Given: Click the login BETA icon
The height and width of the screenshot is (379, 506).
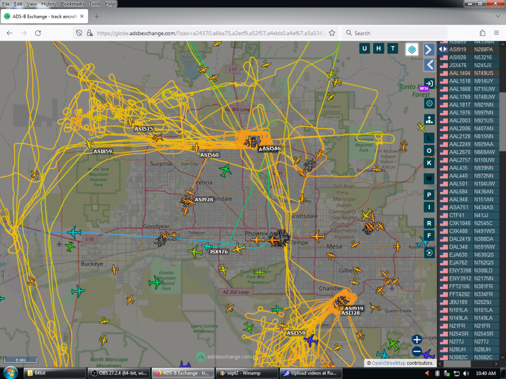Looking at the screenshot, I should pos(429,83).
